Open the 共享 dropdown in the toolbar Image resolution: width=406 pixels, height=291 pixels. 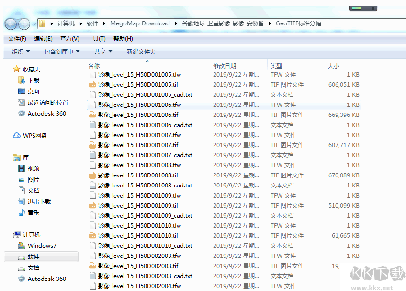click(103, 52)
